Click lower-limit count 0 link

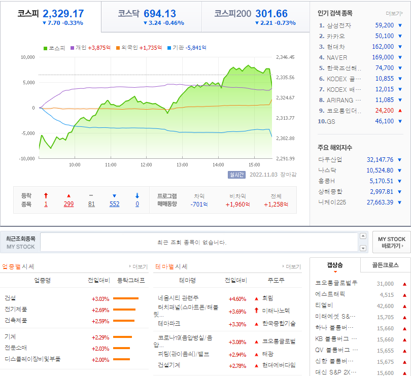[137, 204]
